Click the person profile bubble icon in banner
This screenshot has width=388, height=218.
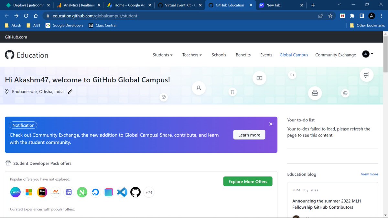(199, 88)
